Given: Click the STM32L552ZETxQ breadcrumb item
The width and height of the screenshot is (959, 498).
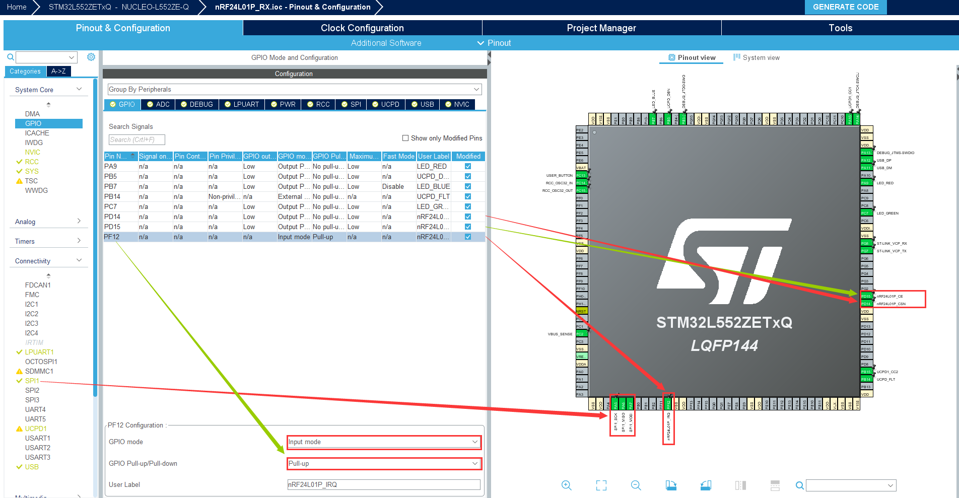Looking at the screenshot, I should (x=119, y=7).
